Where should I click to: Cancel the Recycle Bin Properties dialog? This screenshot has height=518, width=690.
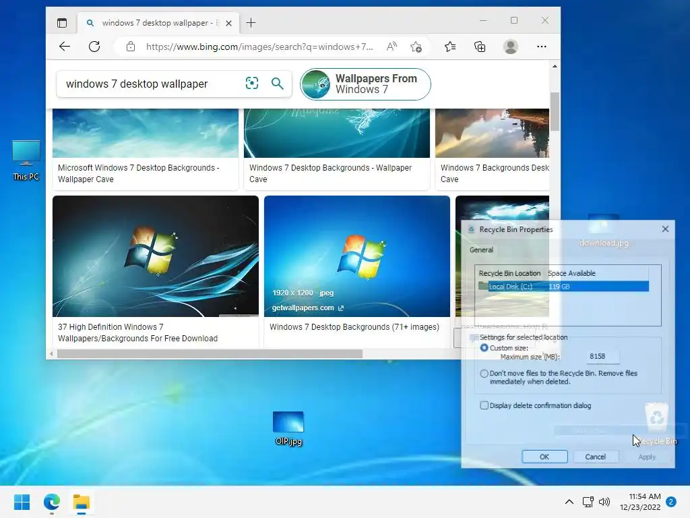596,457
